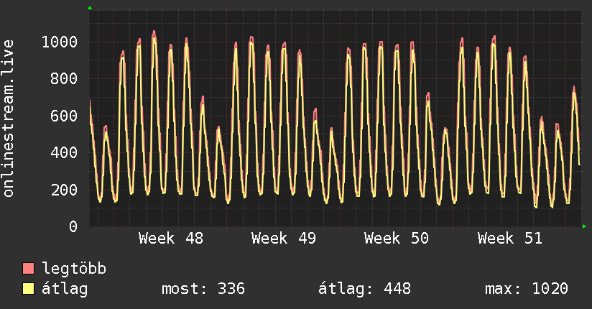The image size is (592, 309).
Task: Click the 0 y-axis origin label
Action: 73,227
